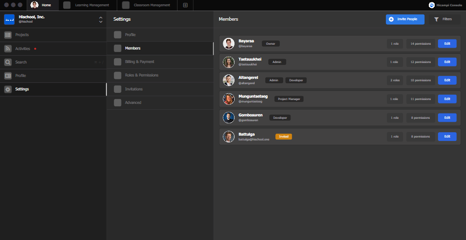Expand Altangerel's 2 roles list
Viewport: 466px width, 240px height.
pos(394,80)
